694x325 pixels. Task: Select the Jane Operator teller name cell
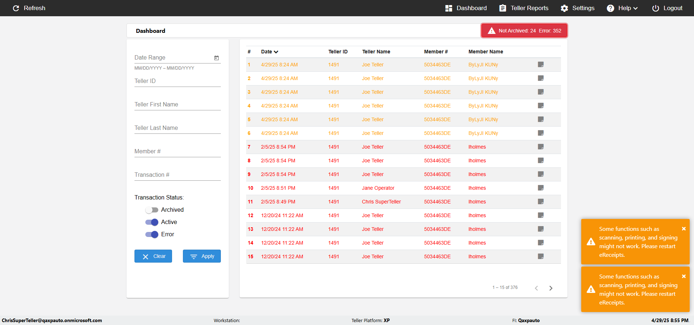(x=378, y=188)
